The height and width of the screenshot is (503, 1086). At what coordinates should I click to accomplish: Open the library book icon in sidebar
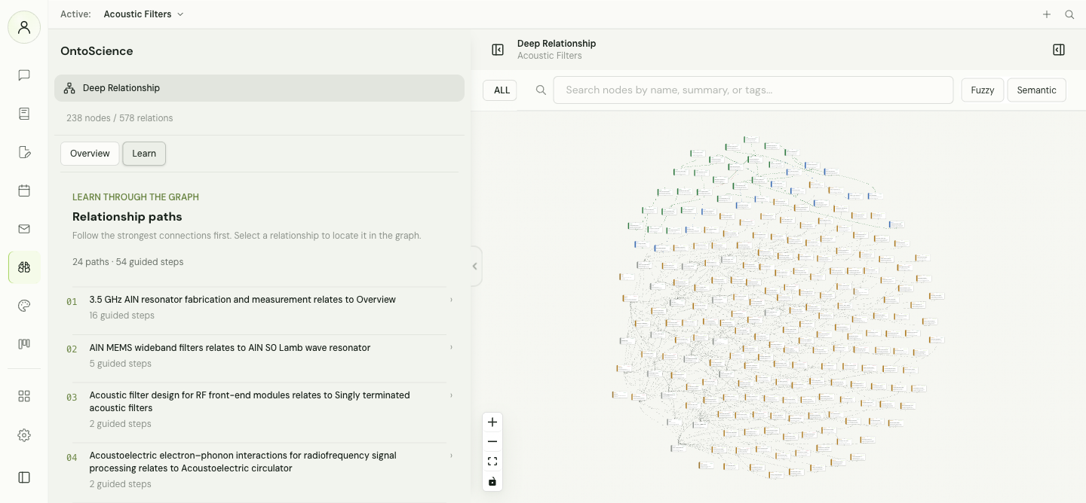tap(24, 114)
